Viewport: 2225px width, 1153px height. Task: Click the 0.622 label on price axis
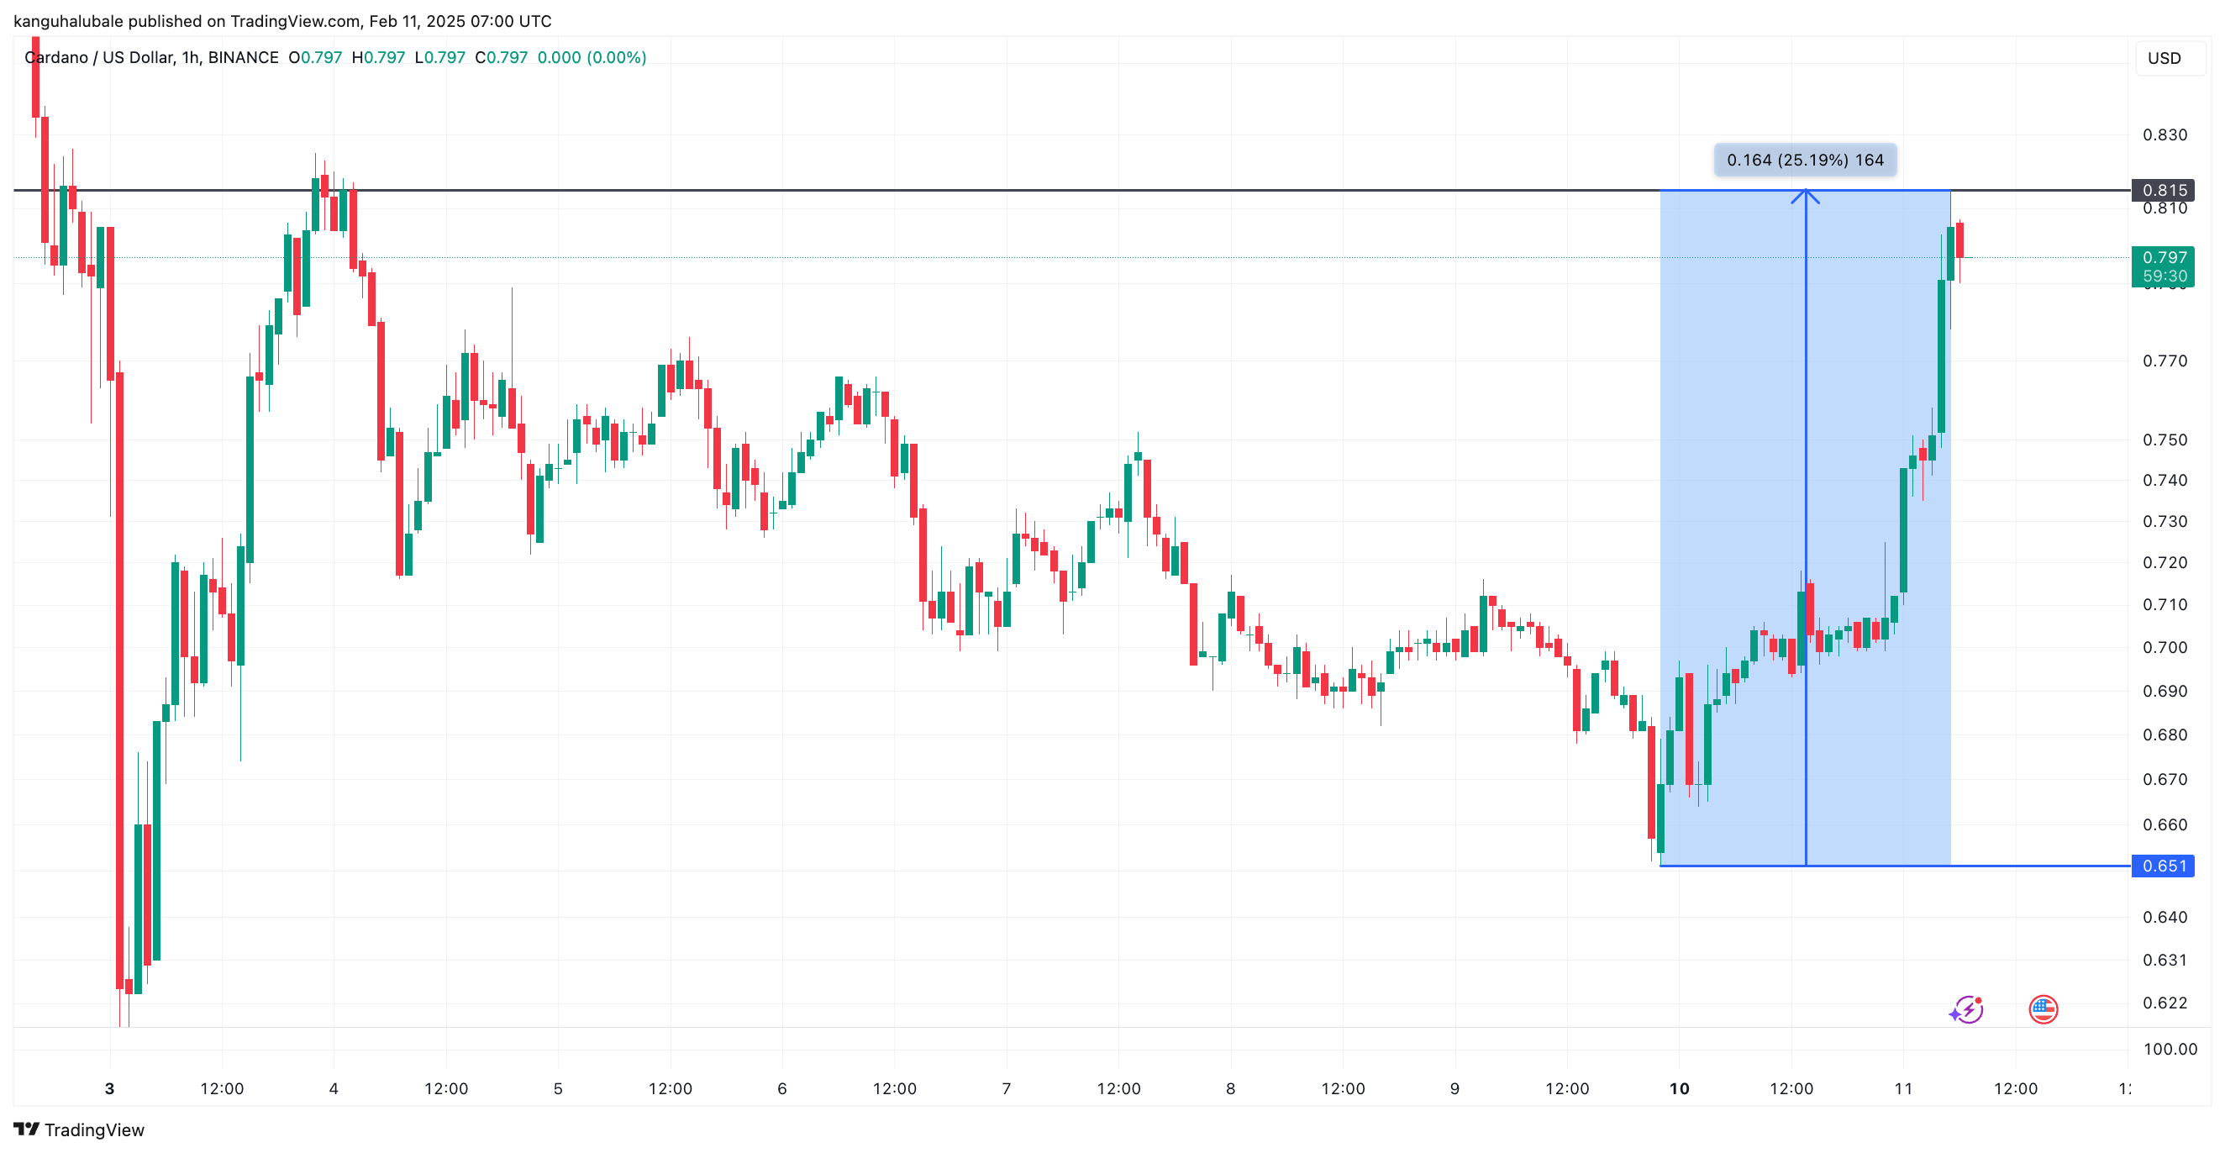coord(2164,1003)
